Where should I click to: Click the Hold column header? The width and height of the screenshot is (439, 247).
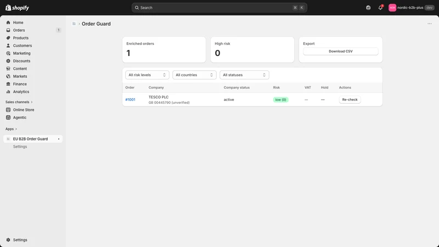tap(324, 87)
